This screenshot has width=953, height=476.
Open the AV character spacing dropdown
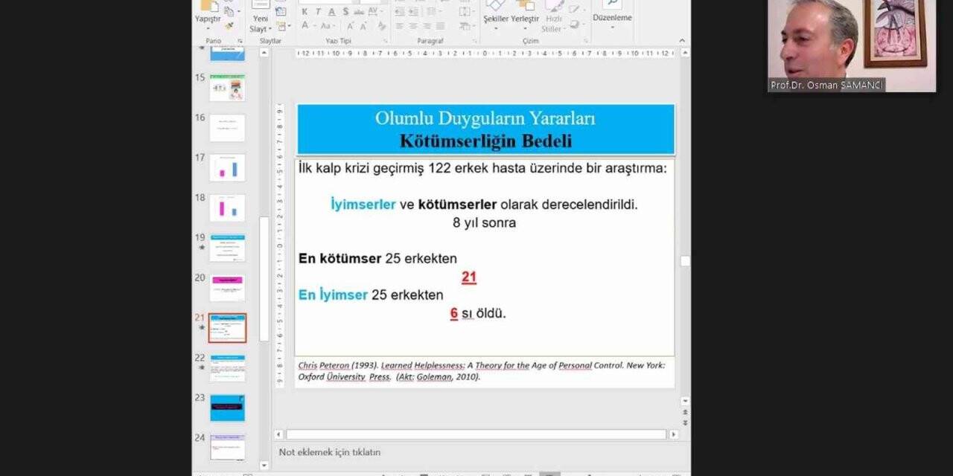pos(373,11)
